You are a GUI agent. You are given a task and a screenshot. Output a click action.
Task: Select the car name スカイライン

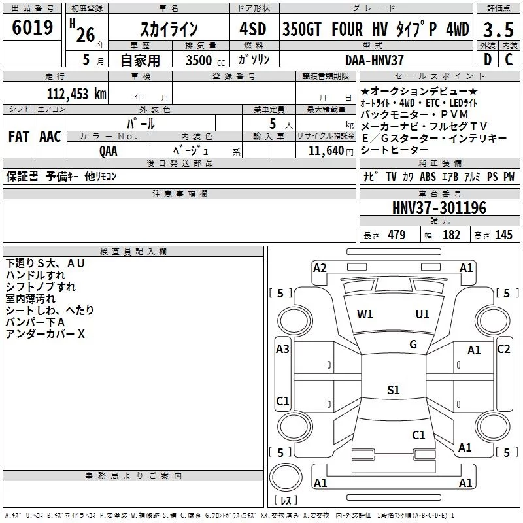[x=169, y=29]
